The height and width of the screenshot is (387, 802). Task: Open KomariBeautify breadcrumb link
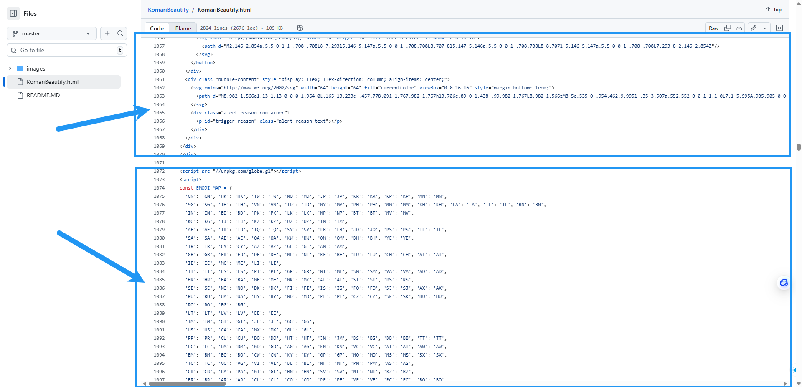[x=168, y=10]
